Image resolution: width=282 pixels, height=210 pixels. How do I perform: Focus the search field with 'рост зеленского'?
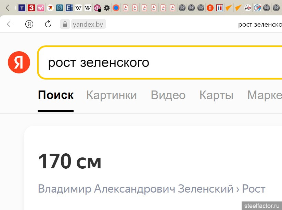(160, 62)
